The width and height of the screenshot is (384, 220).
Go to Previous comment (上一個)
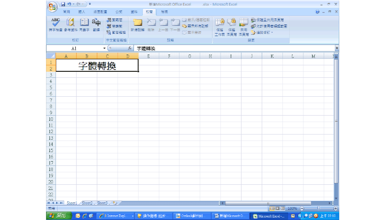(163, 25)
